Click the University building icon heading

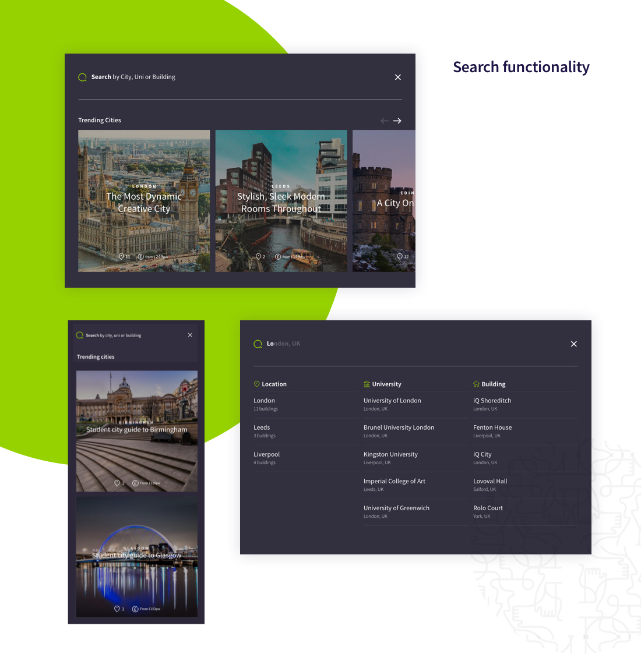click(367, 384)
